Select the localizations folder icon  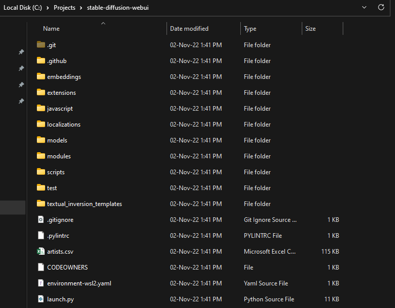[41, 124]
